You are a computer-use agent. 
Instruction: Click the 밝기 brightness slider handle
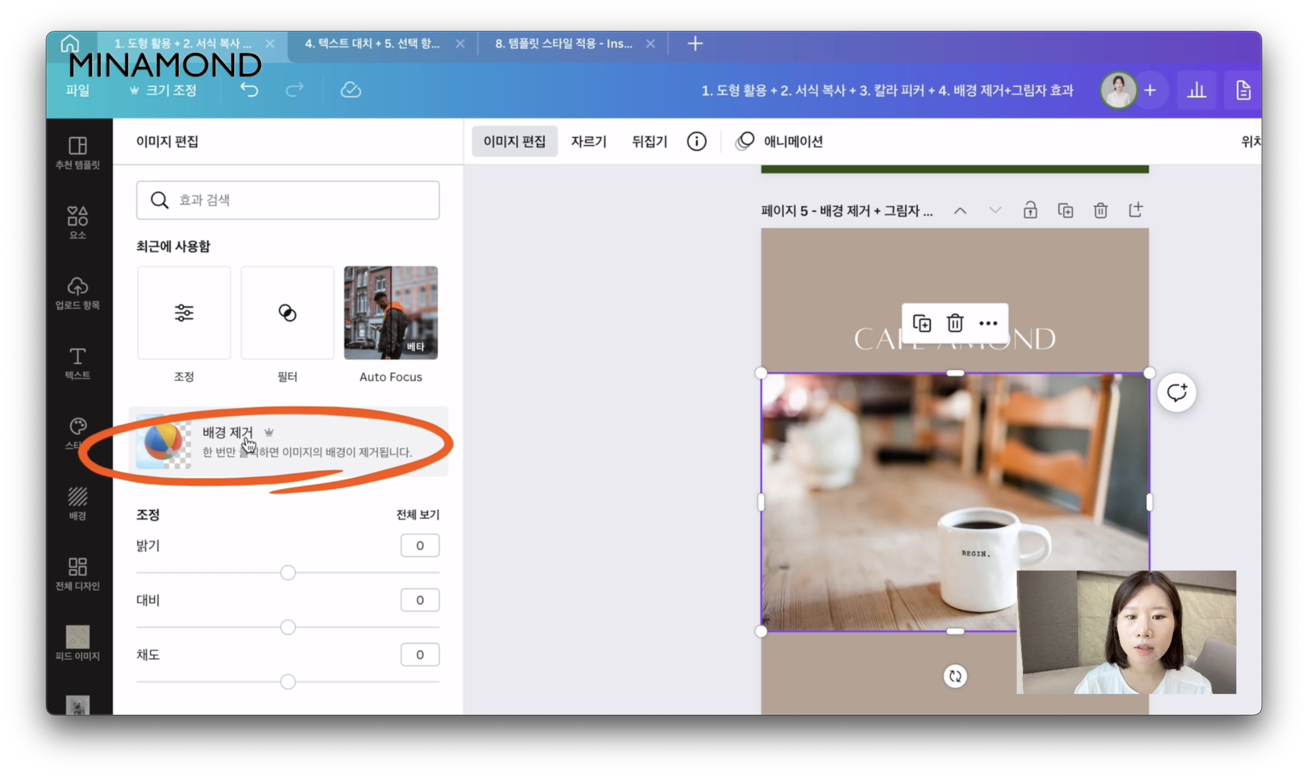click(x=288, y=573)
